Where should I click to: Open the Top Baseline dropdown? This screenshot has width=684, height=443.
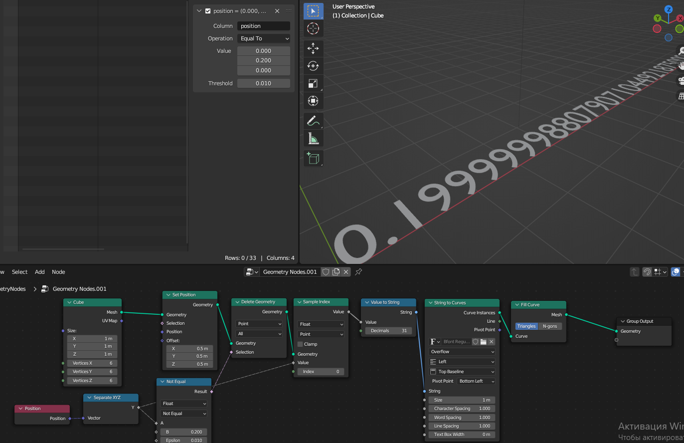pyautogui.click(x=462, y=372)
